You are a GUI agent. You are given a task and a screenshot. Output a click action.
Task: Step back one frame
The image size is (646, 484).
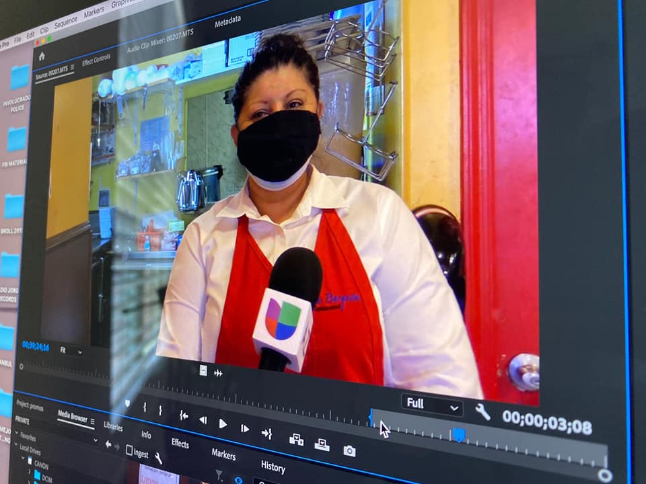tap(203, 420)
